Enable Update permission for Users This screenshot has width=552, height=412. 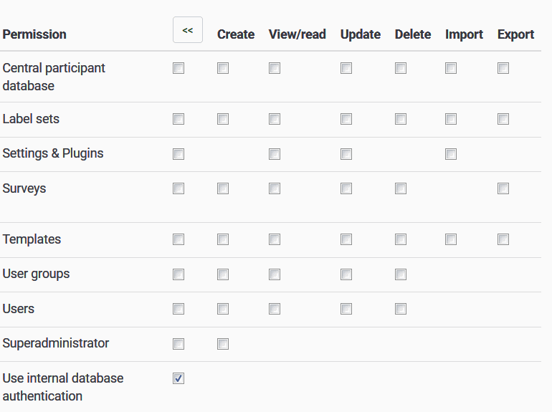346,309
